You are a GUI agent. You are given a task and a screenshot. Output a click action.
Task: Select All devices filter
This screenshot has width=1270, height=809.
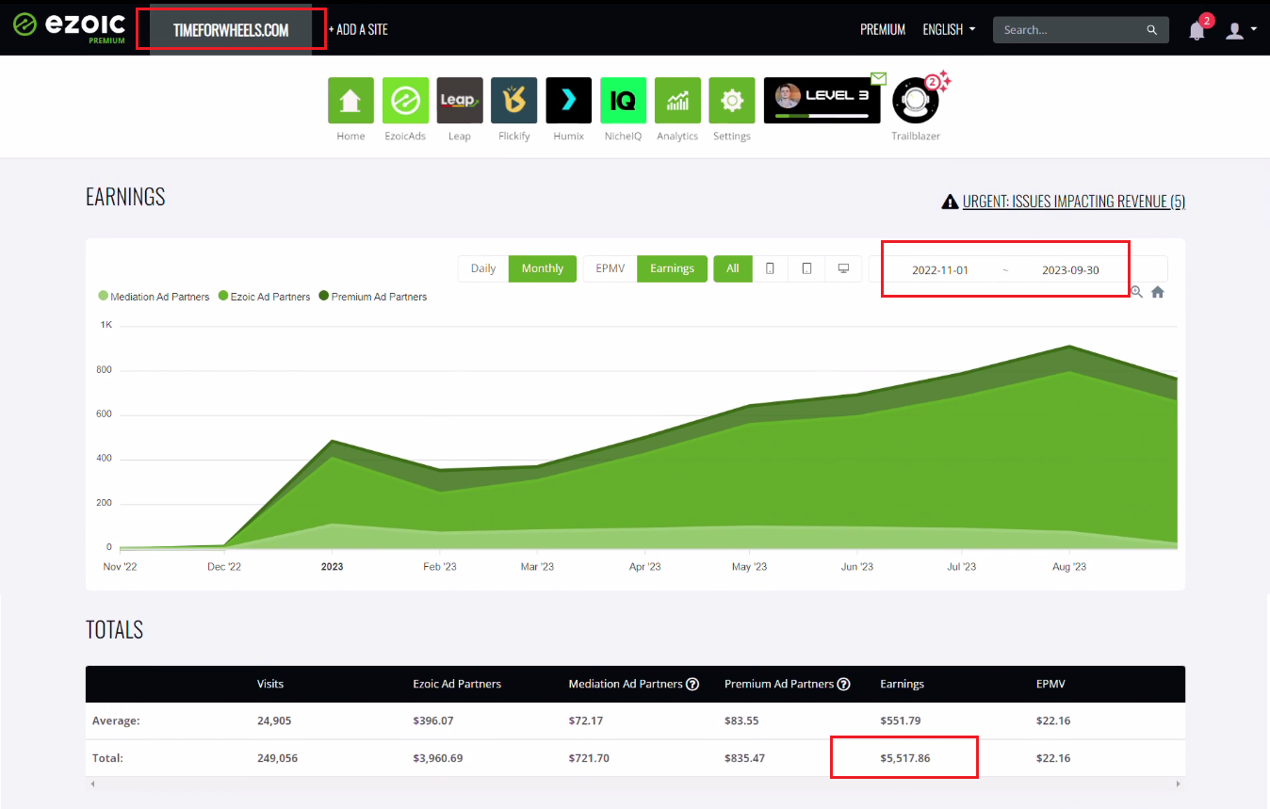coord(733,268)
